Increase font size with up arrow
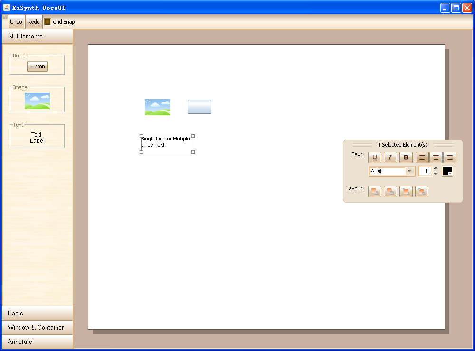475x351 pixels. pos(436,168)
